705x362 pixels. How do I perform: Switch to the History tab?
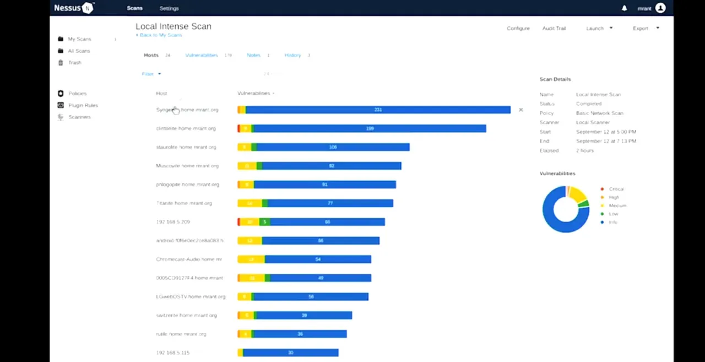tap(292, 55)
